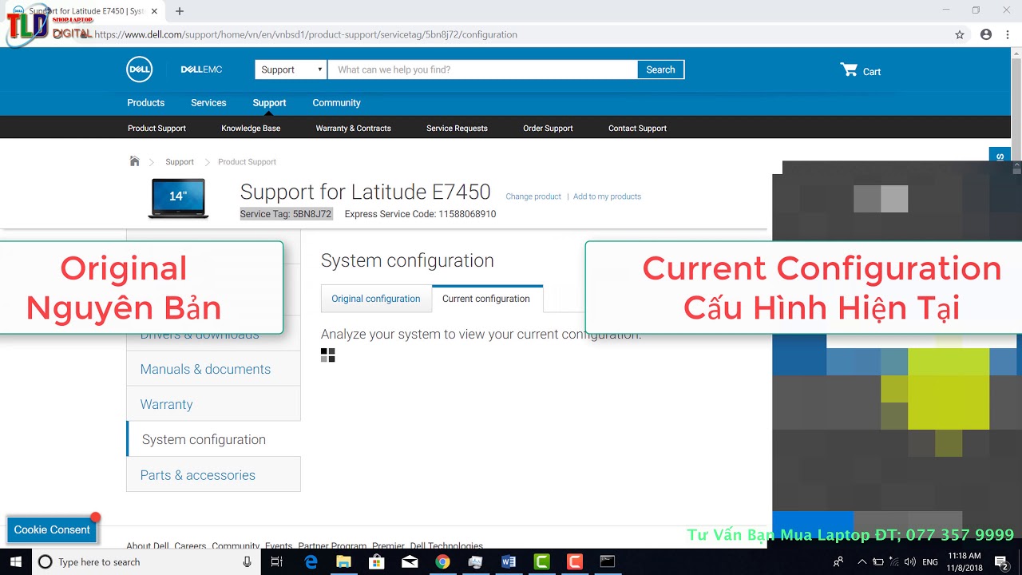Click Add to my products link
The height and width of the screenshot is (575, 1022).
pyautogui.click(x=607, y=196)
